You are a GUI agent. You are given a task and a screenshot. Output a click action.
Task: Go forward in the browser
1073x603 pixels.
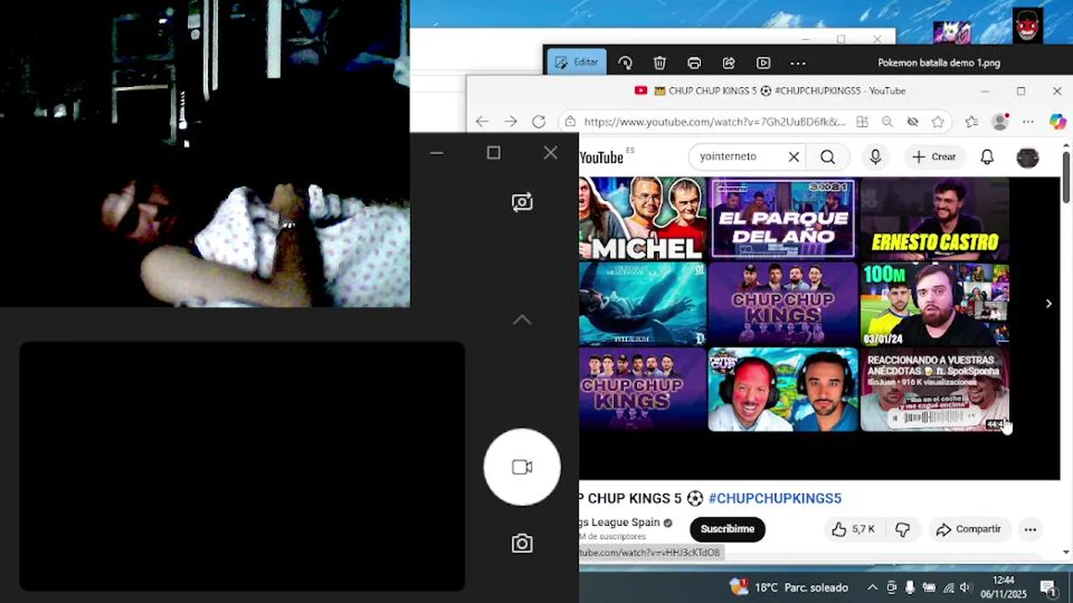(x=511, y=121)
